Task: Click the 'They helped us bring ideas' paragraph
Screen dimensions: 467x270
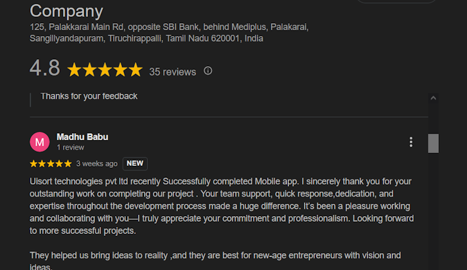Action: 215,255
